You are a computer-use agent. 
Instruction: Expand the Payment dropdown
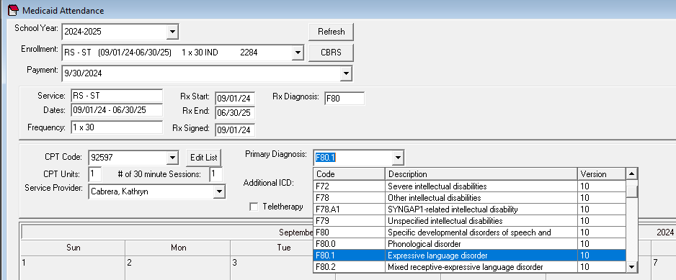point(346,73)
